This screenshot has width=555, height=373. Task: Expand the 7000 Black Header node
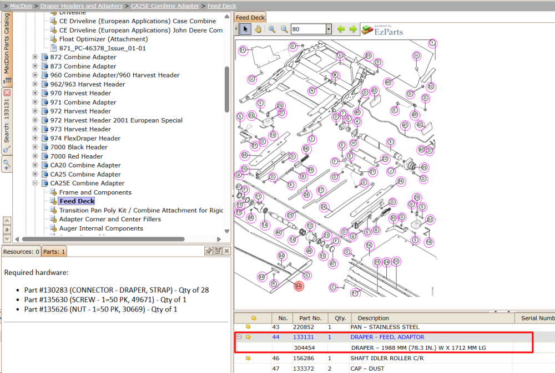(x=35, y=147)
